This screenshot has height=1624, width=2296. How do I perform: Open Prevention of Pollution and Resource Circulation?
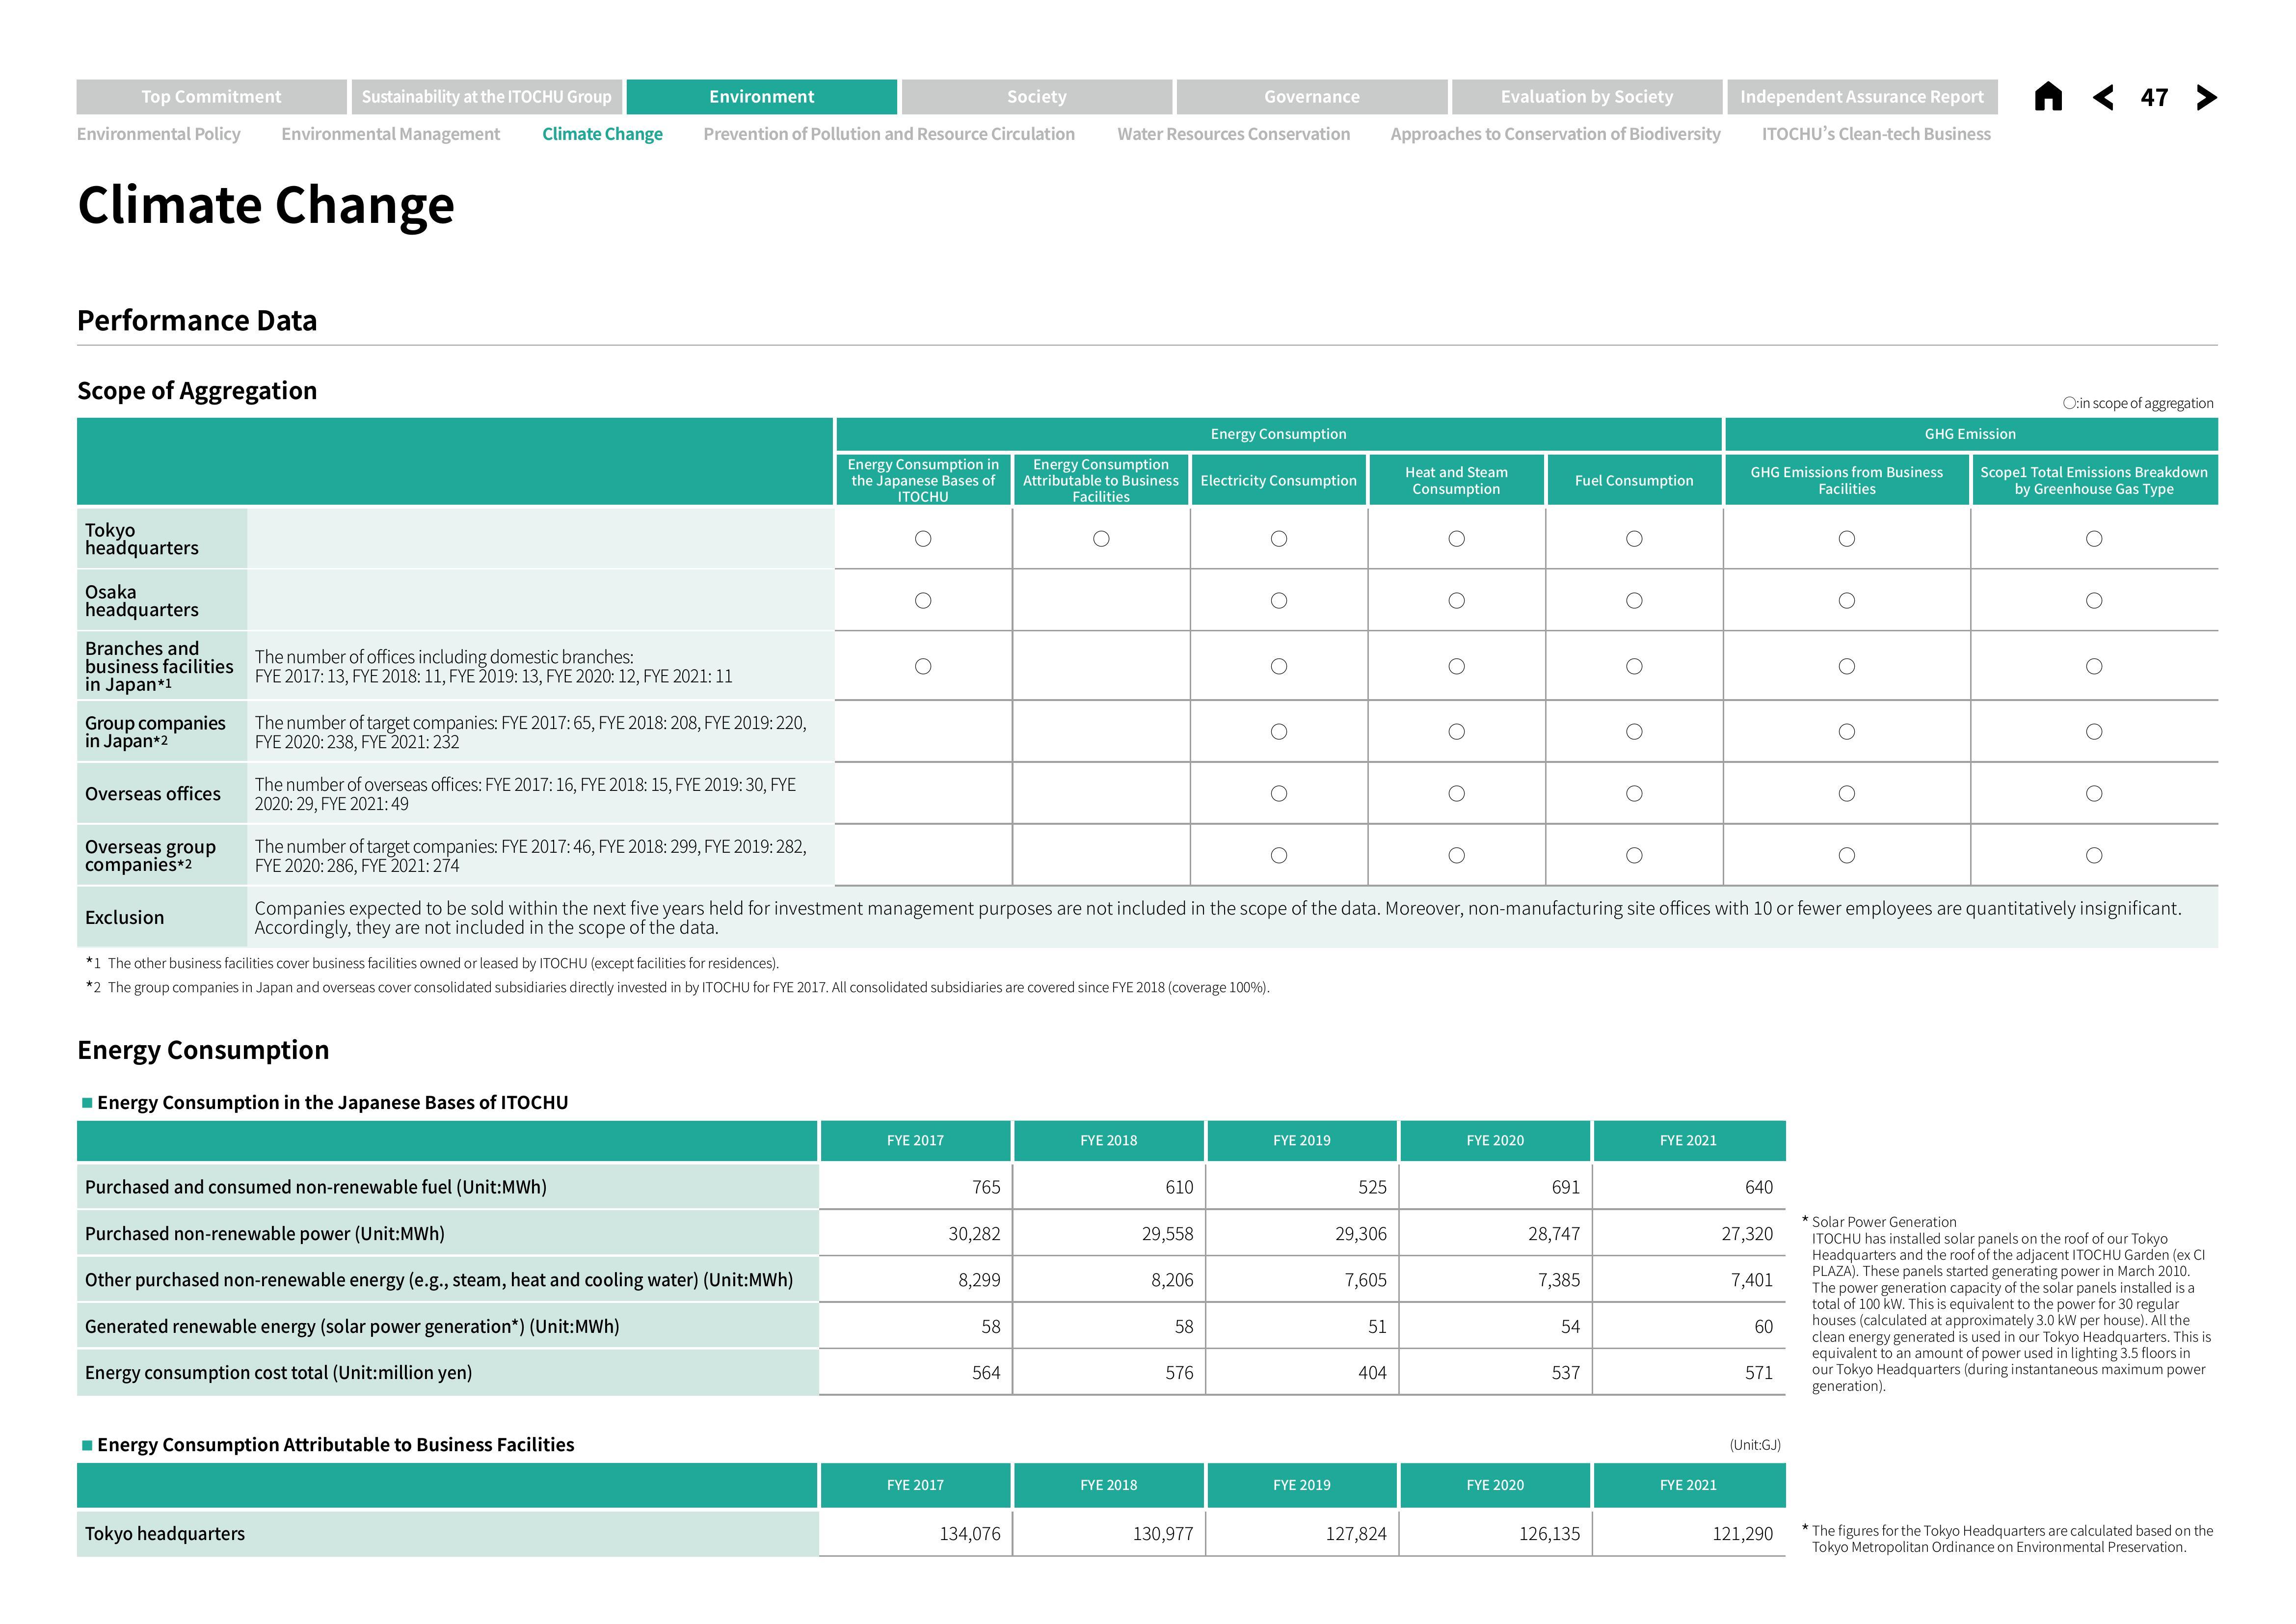[889, 134]
